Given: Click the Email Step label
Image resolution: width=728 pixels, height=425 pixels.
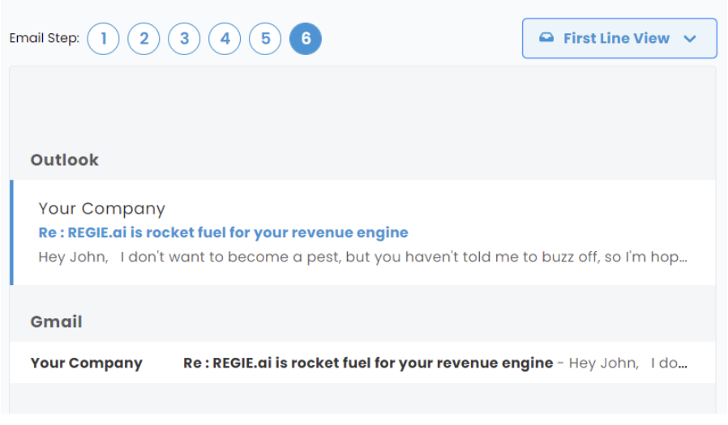Looking at the screenshot, I should pyautogui.click(x=45, y=38).
